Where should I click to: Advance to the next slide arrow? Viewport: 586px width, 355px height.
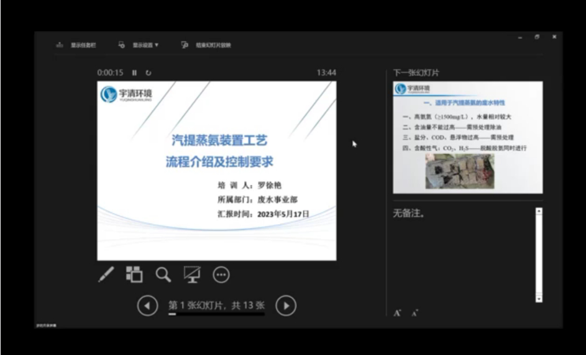tap(286, 305)
